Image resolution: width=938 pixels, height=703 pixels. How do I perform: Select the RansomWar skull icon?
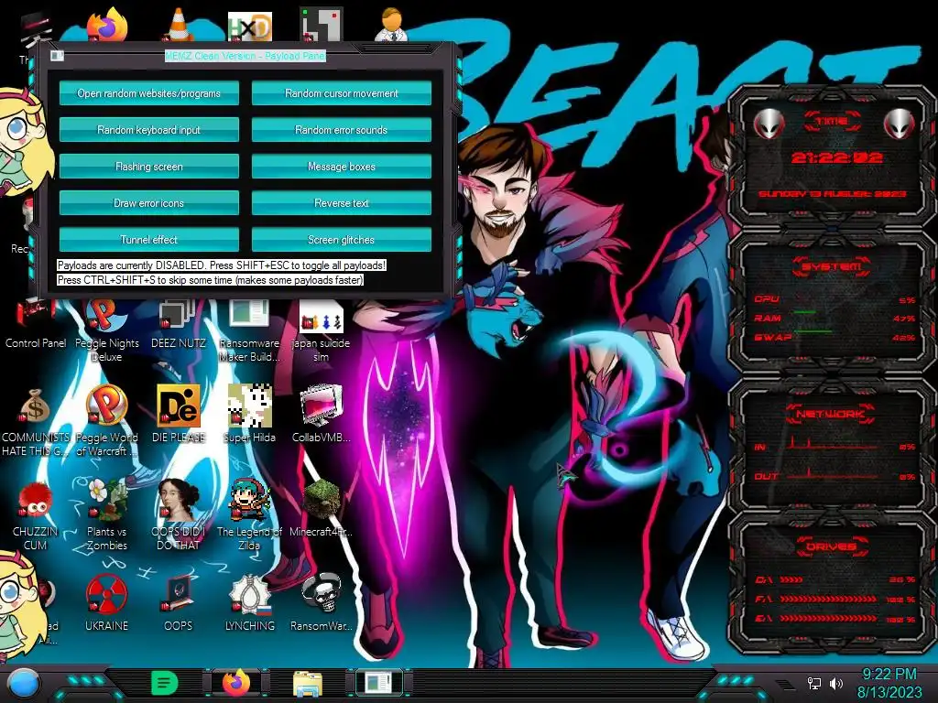point(322,602)
